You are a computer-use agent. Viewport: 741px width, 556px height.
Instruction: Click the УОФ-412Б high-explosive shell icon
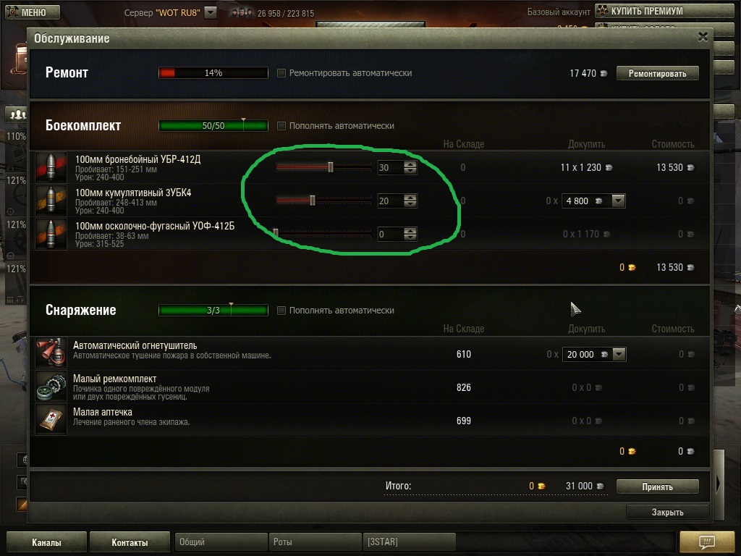tap(51, 234)
